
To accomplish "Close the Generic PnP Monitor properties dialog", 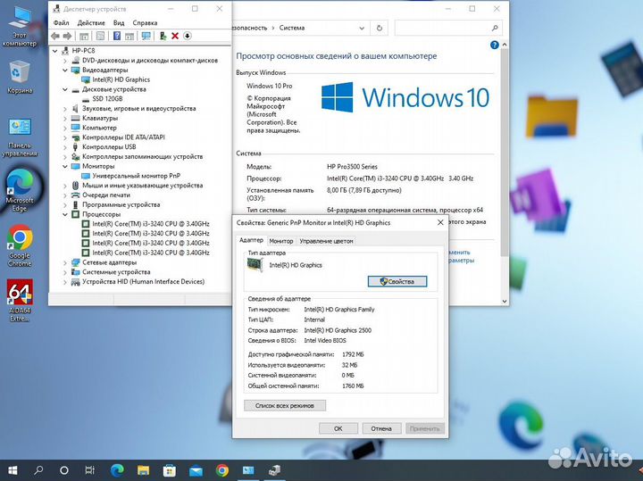I will pos(440,222).
